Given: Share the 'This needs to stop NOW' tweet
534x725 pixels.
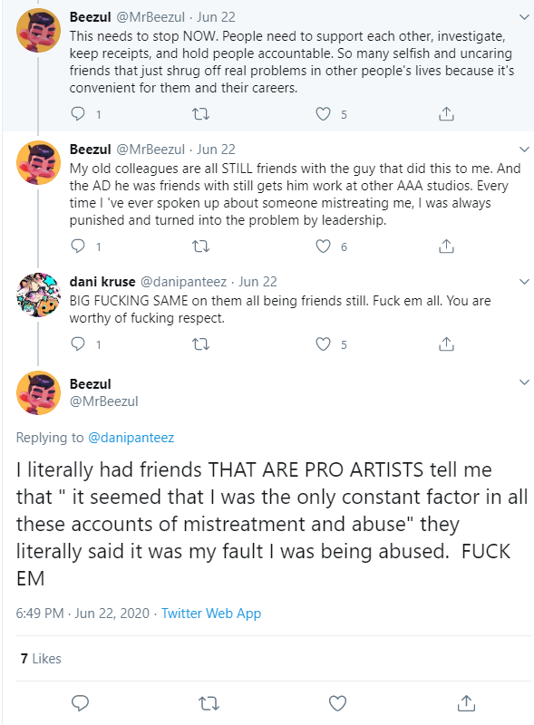Looking at the screenshot, I should coord(446,114).
